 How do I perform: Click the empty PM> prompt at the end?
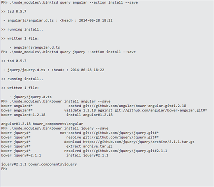coord(4,169)
